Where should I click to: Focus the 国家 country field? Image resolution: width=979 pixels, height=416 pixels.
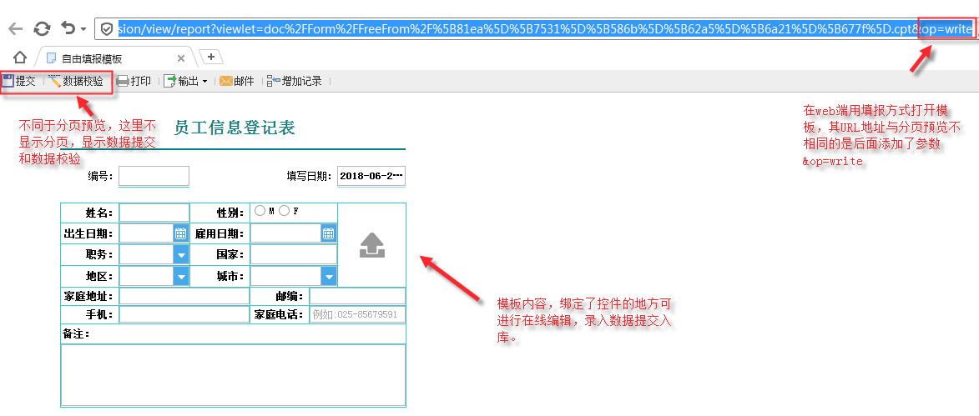pos(294,255)
